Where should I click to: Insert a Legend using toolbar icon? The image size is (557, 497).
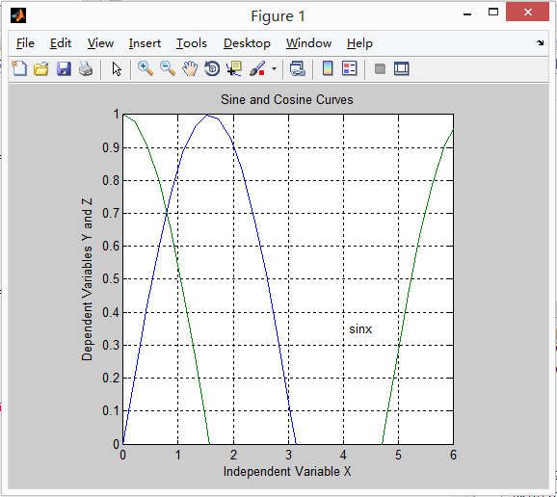pos(349,68)
